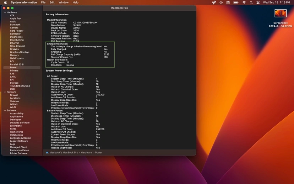
Task: Select Disc Burning in the sidebar
Action: [x=17, y=40]
